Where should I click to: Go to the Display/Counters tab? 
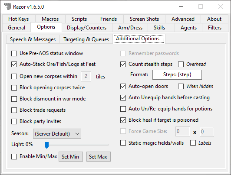click(x=87, y=28)
